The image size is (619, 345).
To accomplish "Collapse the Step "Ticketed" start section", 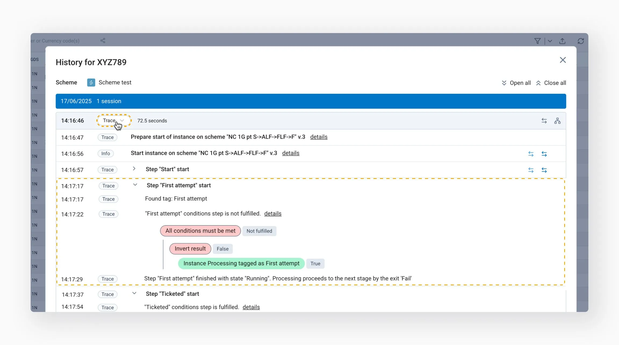I will 134,293.
